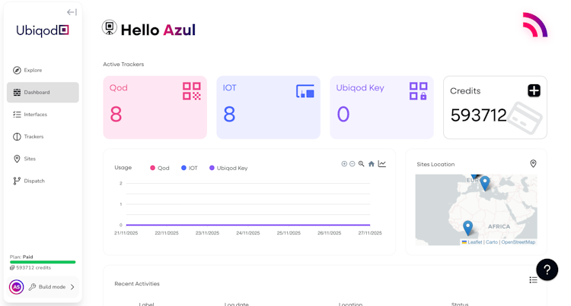The height and width of the screenshot is (306, 571).
Task: Collapse the sidebar with the arrow icon
Action: (72, 12)
